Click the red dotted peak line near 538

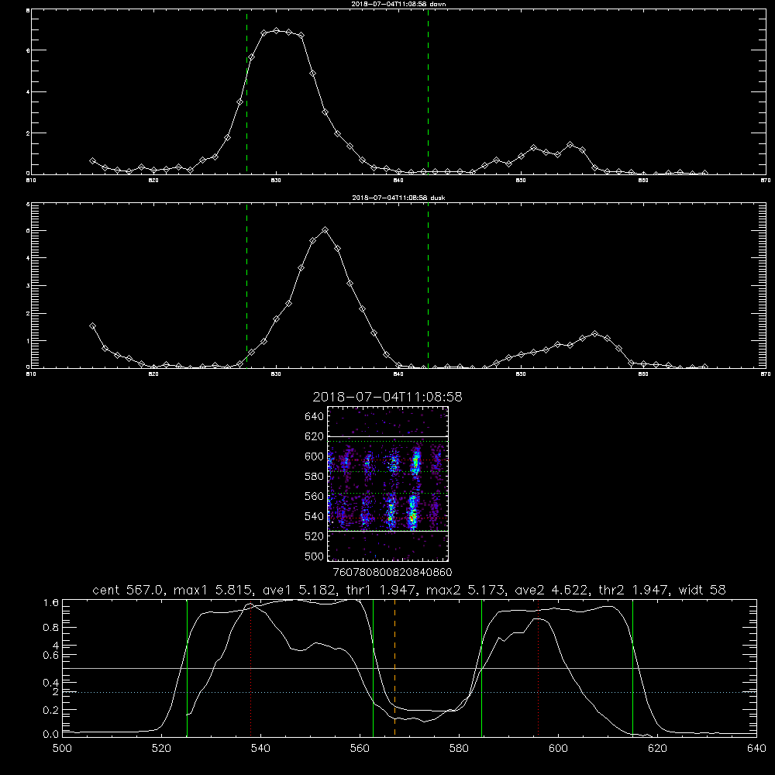[250, 667]
